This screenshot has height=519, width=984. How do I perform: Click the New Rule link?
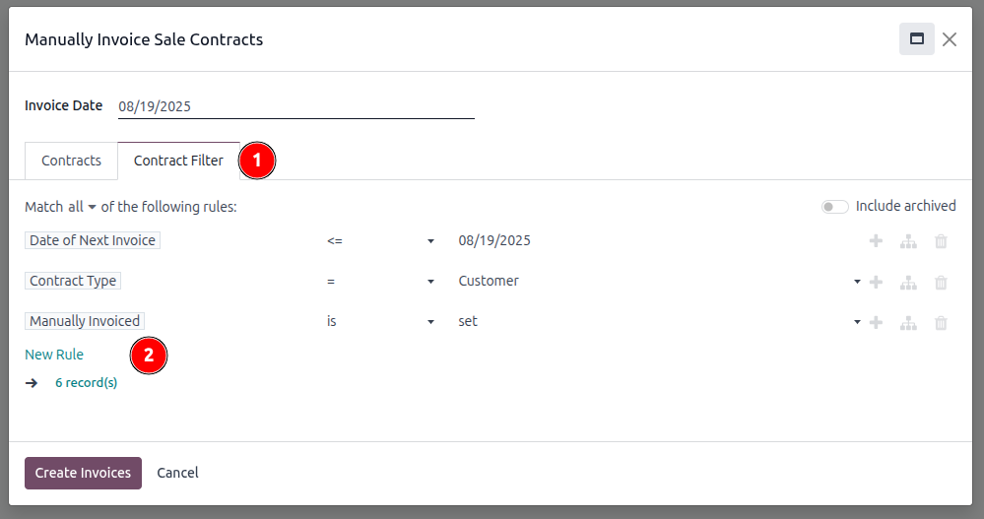point(54,355)
